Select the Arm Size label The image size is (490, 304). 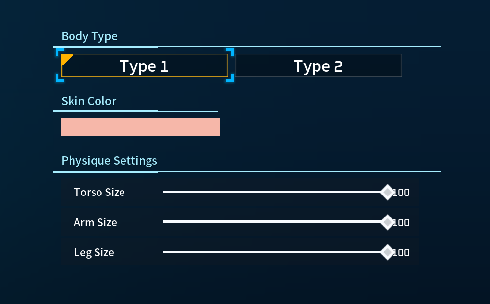click(x=96, y=222)
